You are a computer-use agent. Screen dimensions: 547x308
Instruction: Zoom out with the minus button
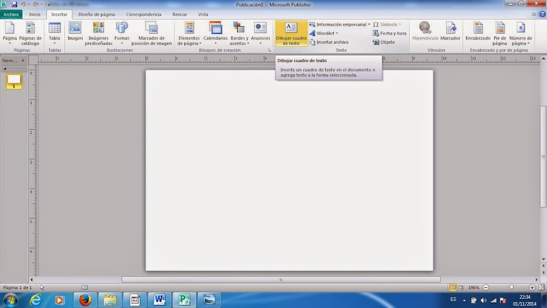click(486, 287)
